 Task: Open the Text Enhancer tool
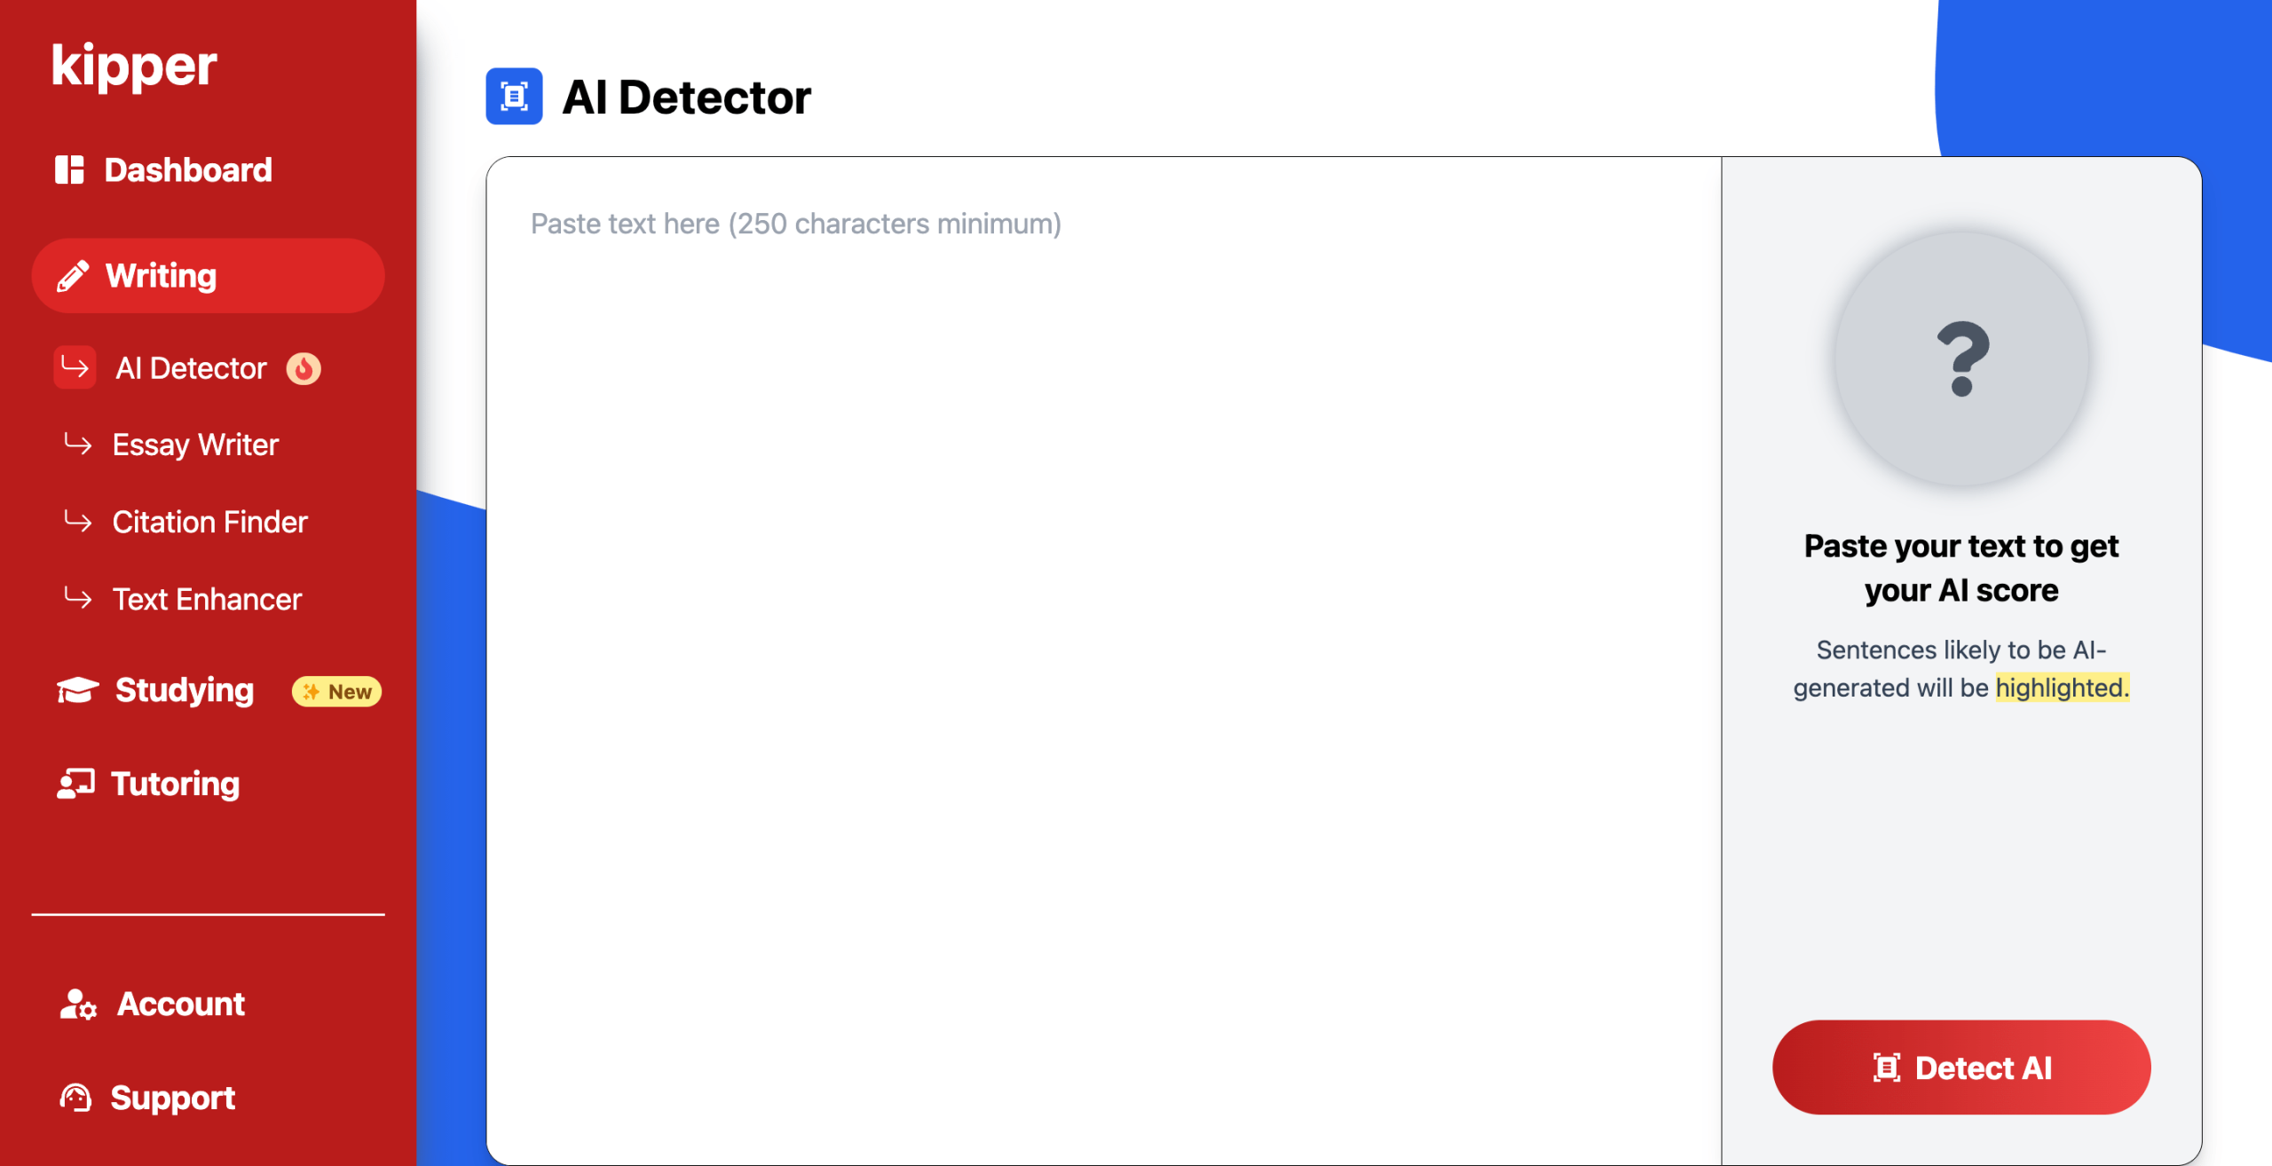207,599
